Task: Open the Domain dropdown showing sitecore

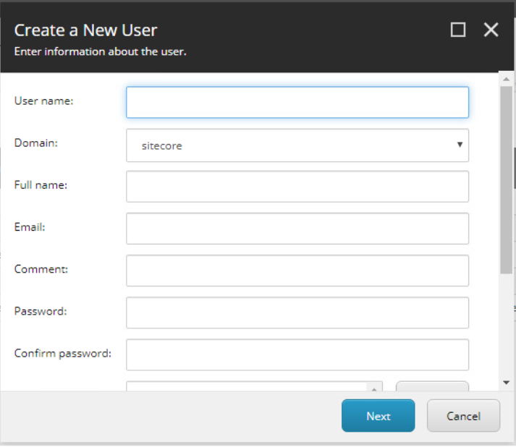Action: [x=297, y=145]
